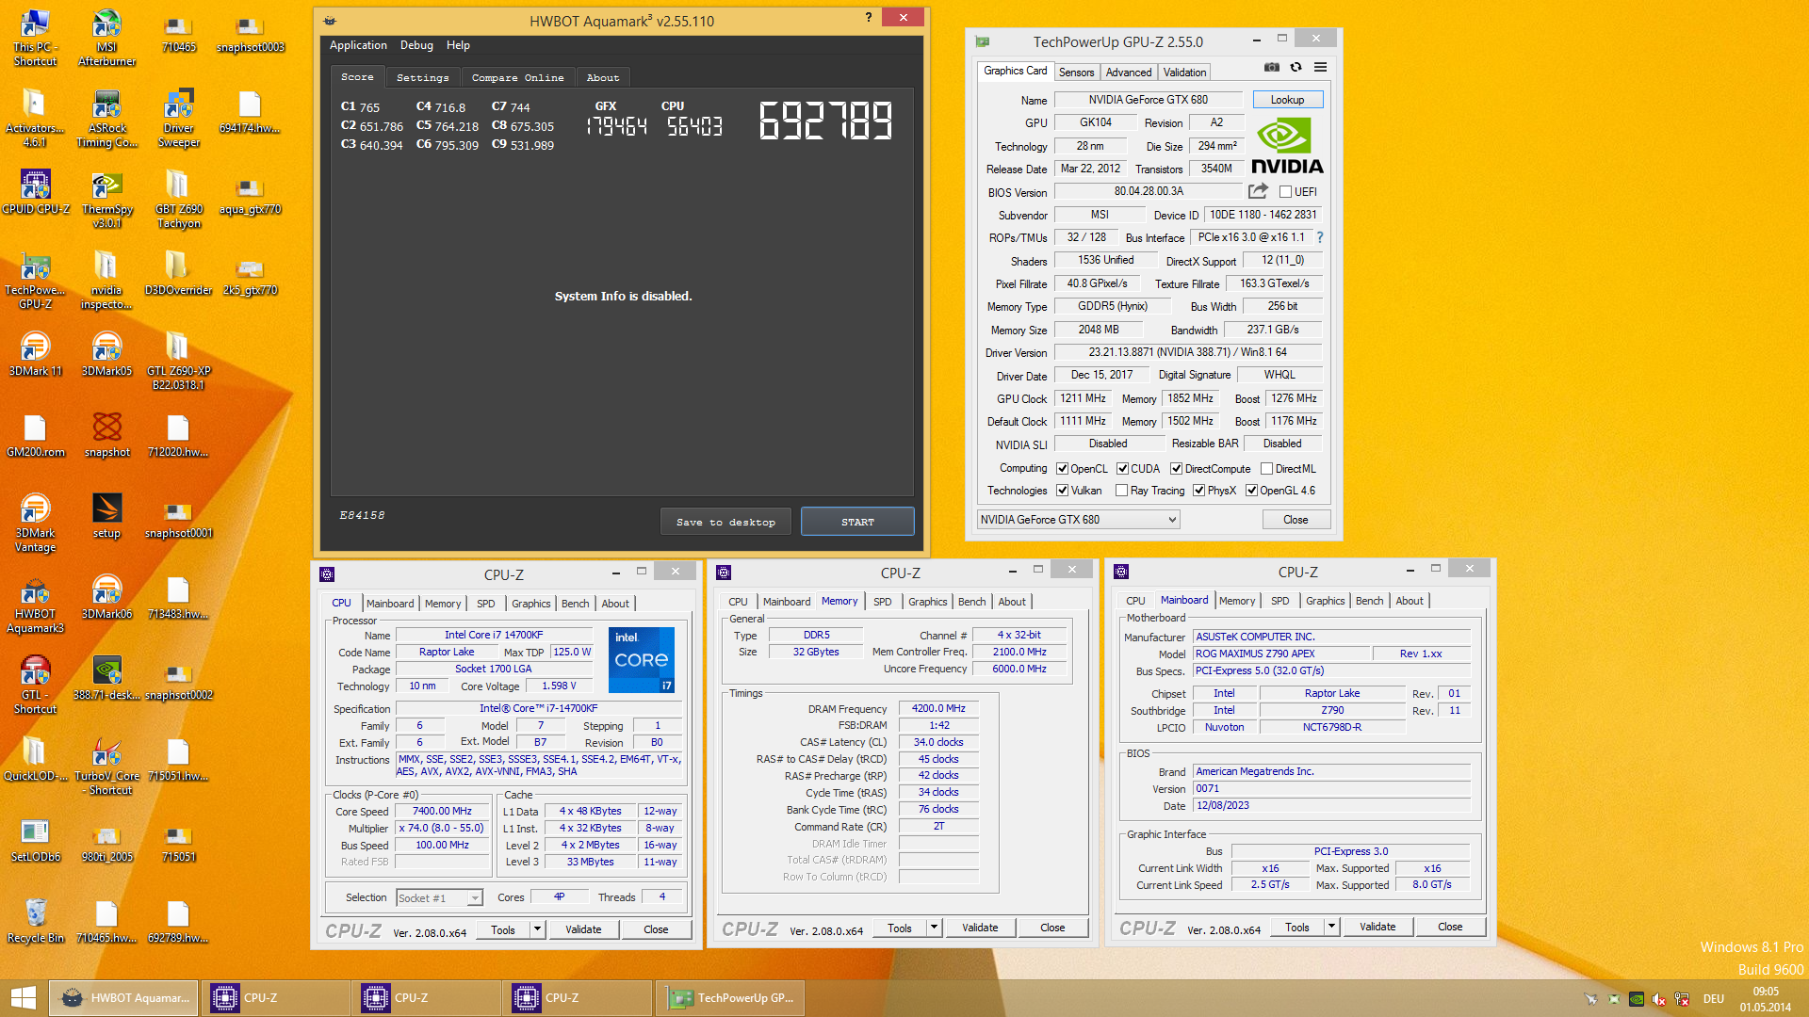This screenshot has height=1017, width=1809.
Task: Expand Tools dropdown arrow in CPU-Z Mainboard window
Action: 1332,927
